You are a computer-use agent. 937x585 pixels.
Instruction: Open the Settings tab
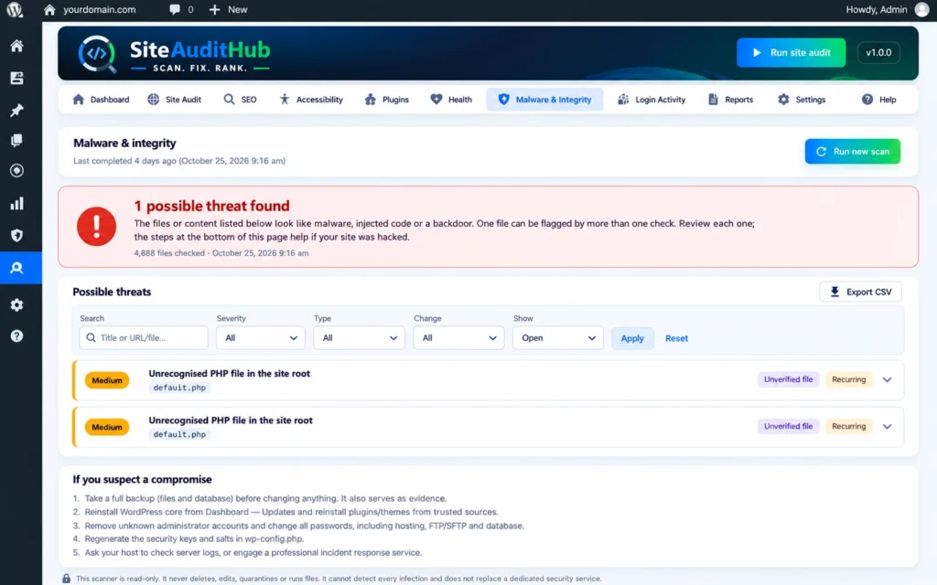click(x=802, y=99)
